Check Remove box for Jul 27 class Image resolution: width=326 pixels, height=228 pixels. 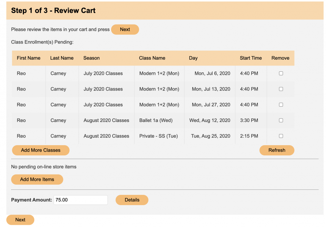pos(281,105)
